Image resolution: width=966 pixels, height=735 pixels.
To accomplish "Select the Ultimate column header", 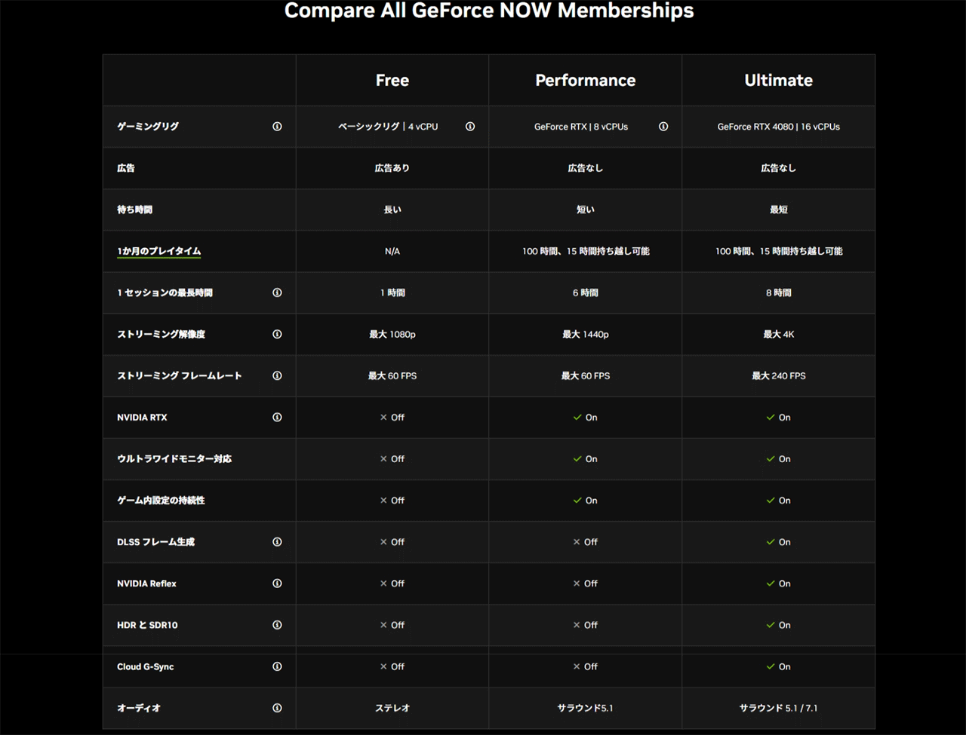I will pyautogui.click(x=778, y=81).
